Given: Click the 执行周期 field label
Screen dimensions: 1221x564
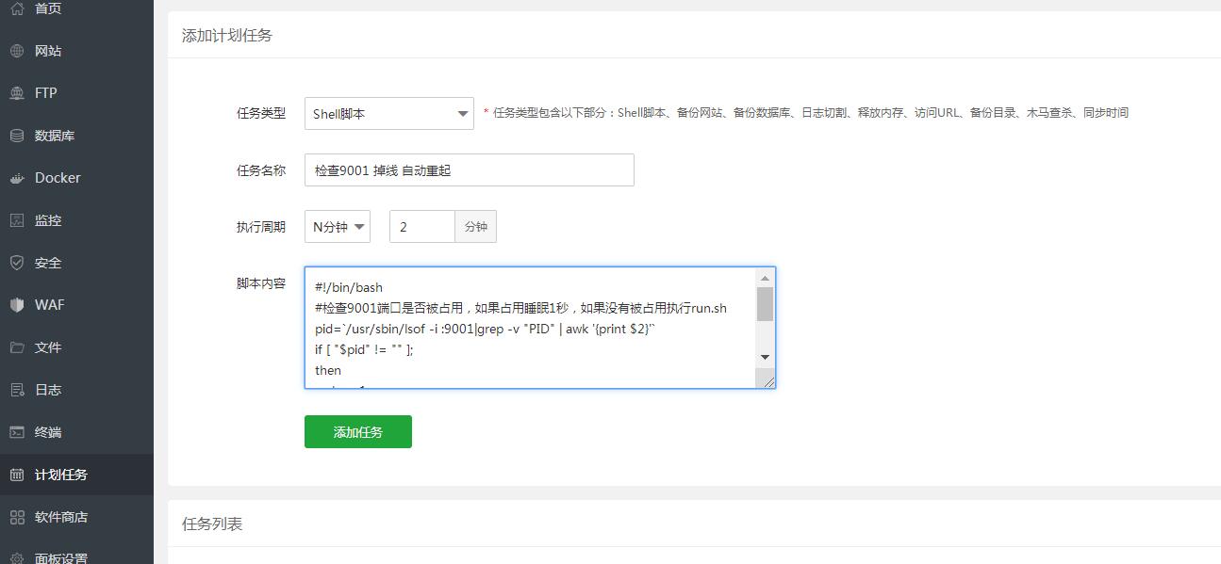Looking at the screenshot, I should pos(260,227).
